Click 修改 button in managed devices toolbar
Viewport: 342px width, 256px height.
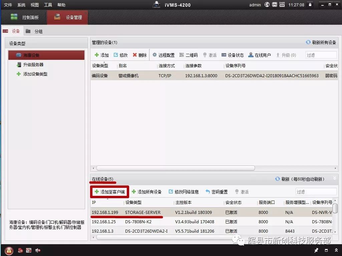[x=120, y=55]
